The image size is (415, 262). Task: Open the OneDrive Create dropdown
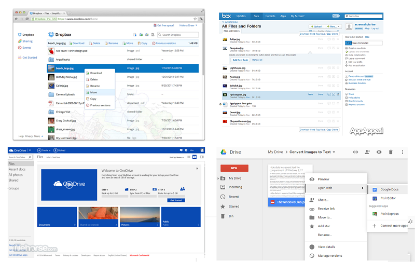tap(44, 150)
